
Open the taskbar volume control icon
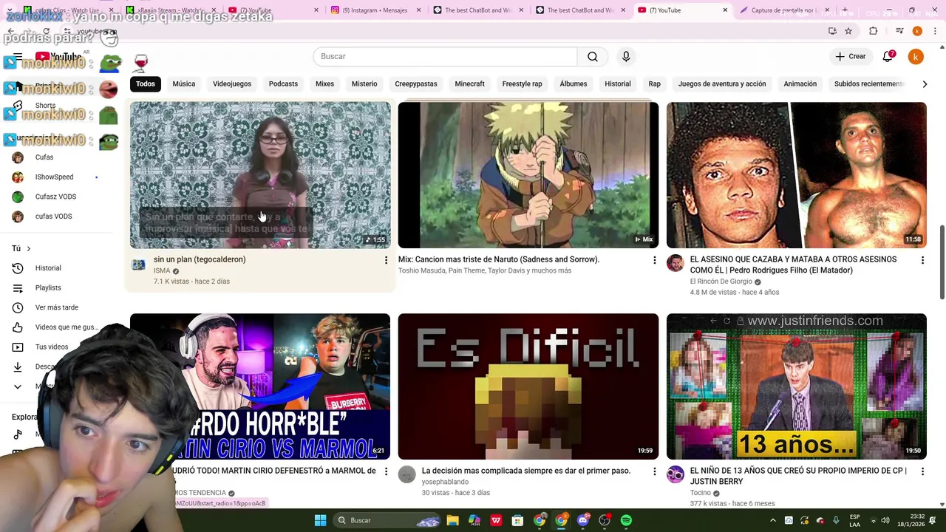click(x=885, y=521)
